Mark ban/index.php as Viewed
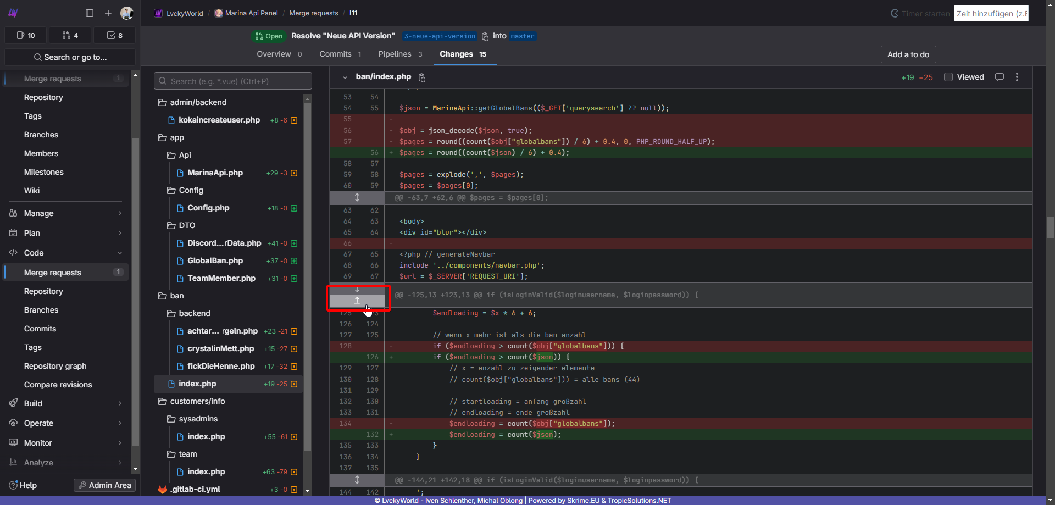Screen dimensions: 1055x505 (948, 77)
